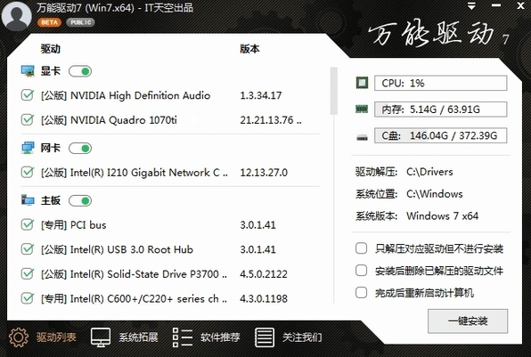Minimize the 万能驱动7 window
531x357 pixels.
[496, 5]
